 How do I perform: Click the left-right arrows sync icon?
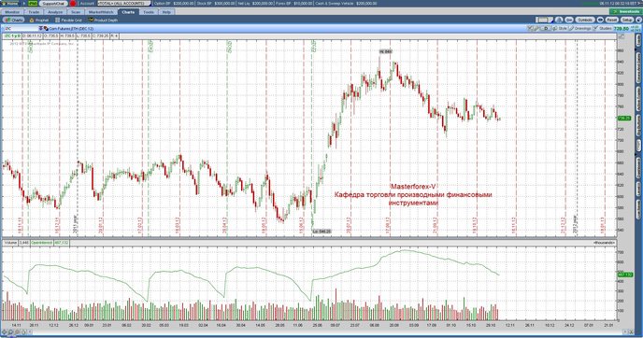(x=600, y=20)
